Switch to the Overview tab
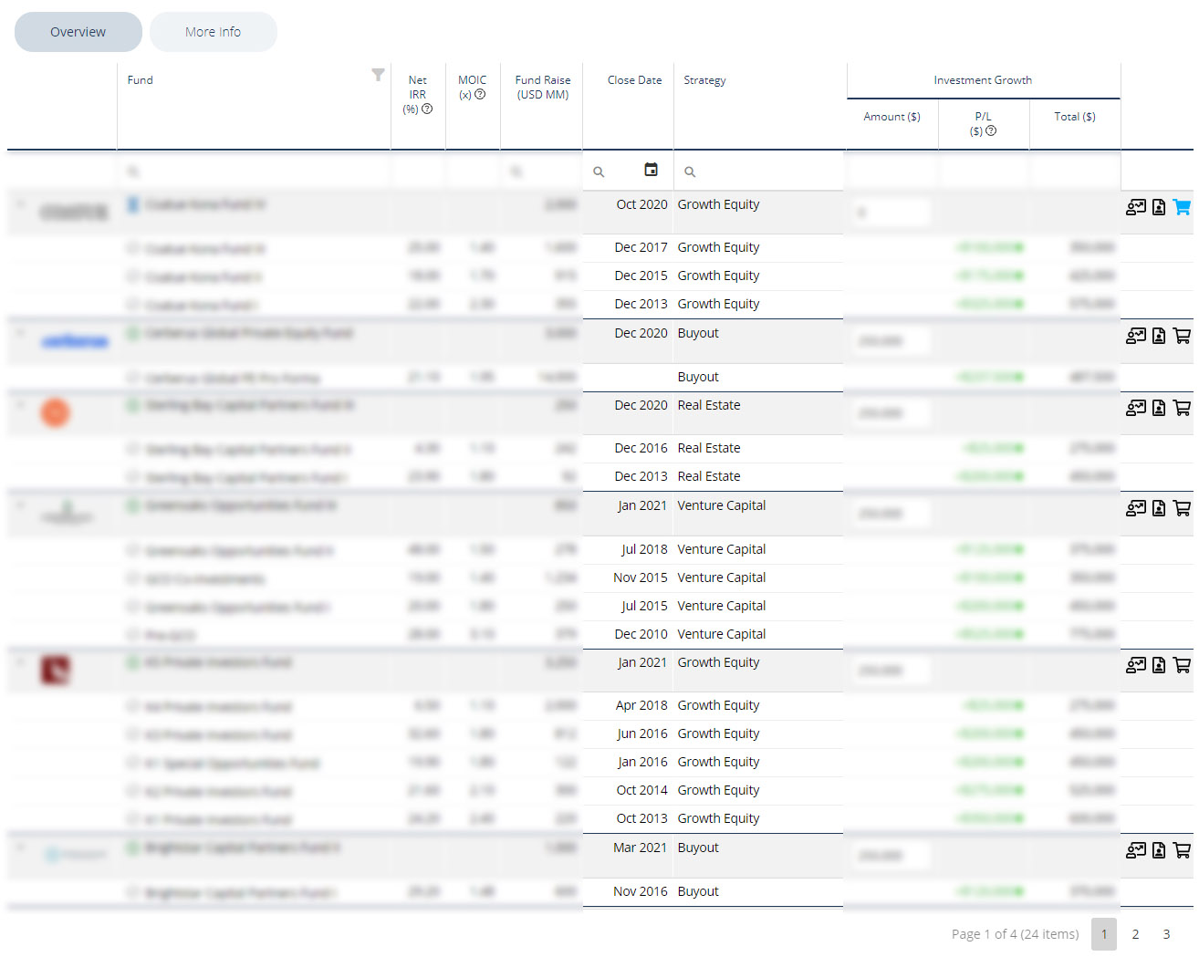This screenshot has width=1199, height=957. point(78,32)
